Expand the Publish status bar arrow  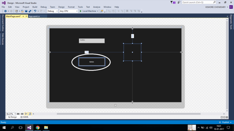[231, 122]
